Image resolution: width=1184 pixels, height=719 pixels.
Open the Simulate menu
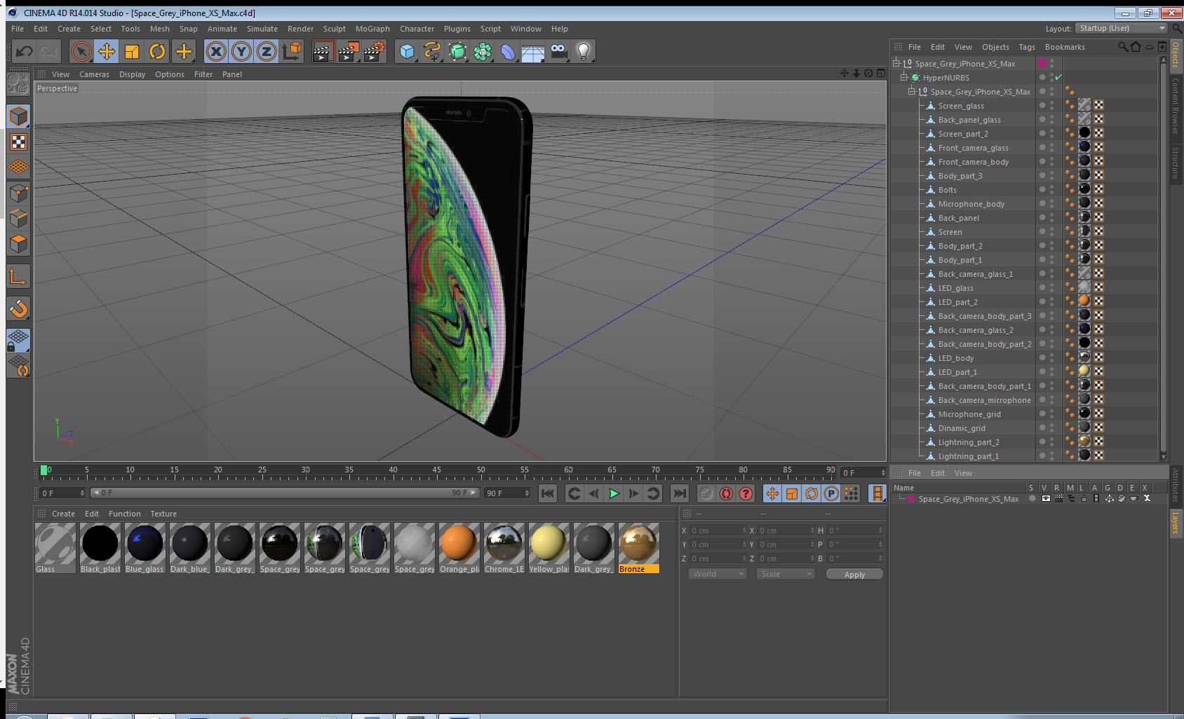coord(262,29)
